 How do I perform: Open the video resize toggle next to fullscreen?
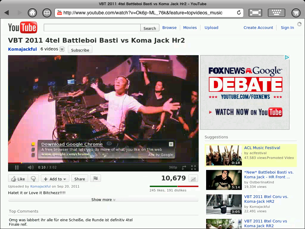pyautogui.click(x=184, y=167)
